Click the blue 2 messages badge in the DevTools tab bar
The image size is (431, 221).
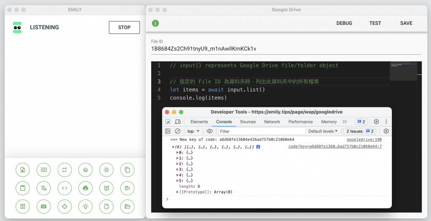pos(361,122)
